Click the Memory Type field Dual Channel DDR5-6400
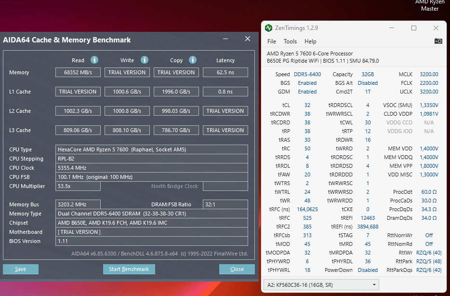450x296 pixels. point(152,214)
